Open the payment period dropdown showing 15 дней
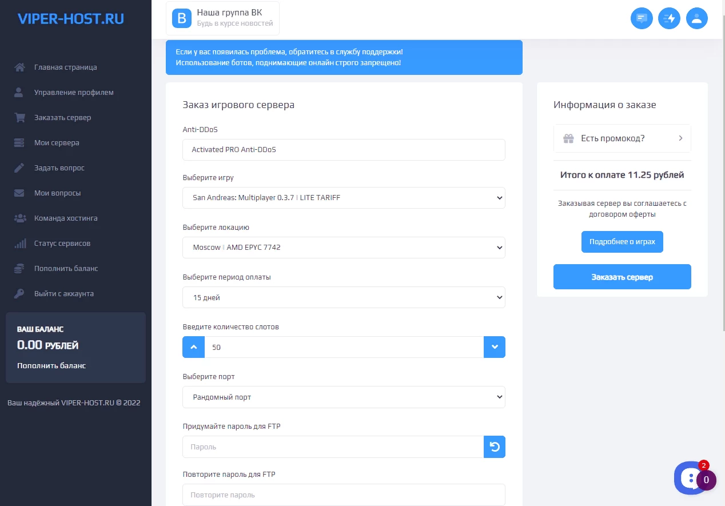Screen dimensions: 725x506 point(344,297)
